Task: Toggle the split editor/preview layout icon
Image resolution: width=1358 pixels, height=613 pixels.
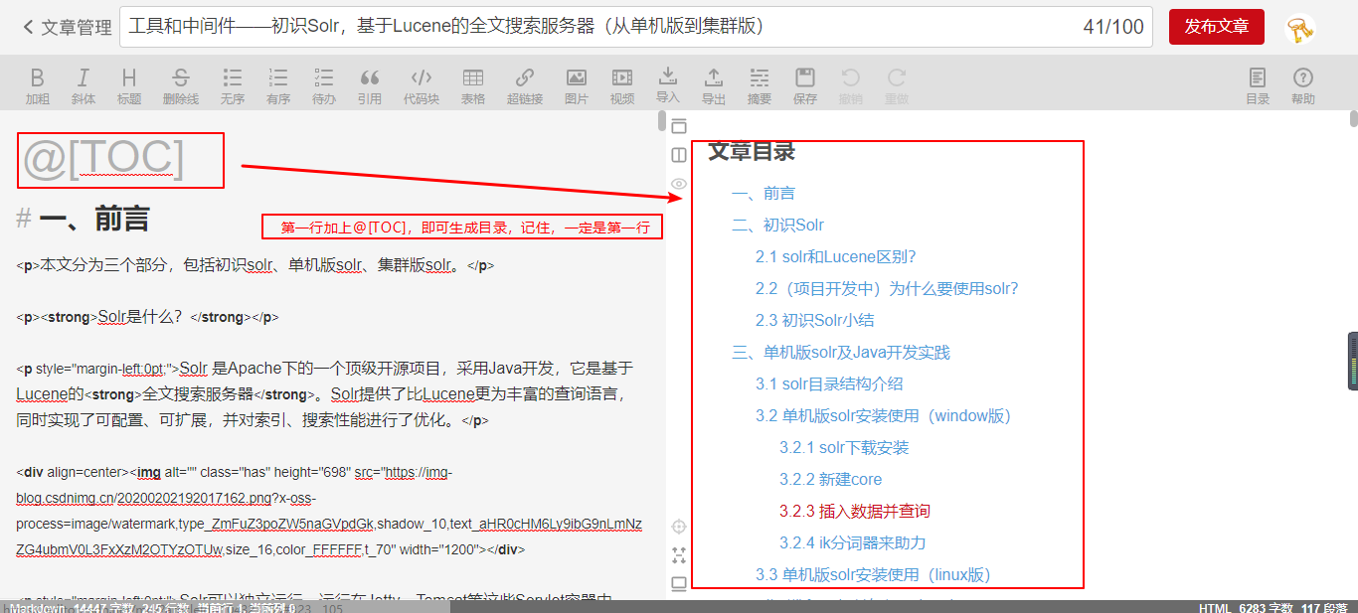Action: (679, 155)
